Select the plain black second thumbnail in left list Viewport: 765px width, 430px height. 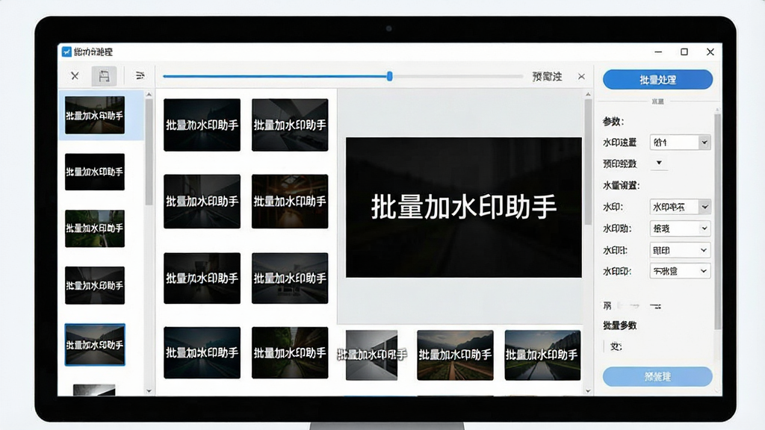[x=95, y=172]
